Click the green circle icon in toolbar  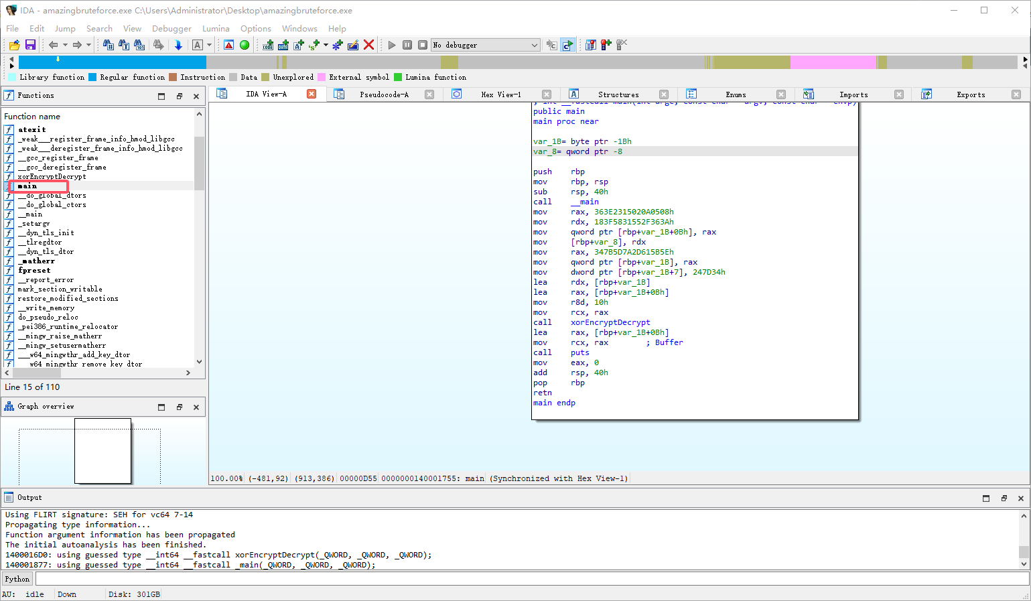(x=245, y=45)
